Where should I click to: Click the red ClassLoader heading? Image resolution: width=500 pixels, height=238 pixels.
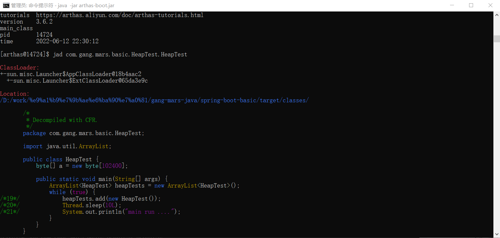(x=20, y=68)
